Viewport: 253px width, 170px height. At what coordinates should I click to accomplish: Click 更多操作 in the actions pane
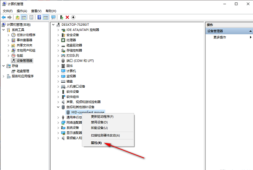219,37
